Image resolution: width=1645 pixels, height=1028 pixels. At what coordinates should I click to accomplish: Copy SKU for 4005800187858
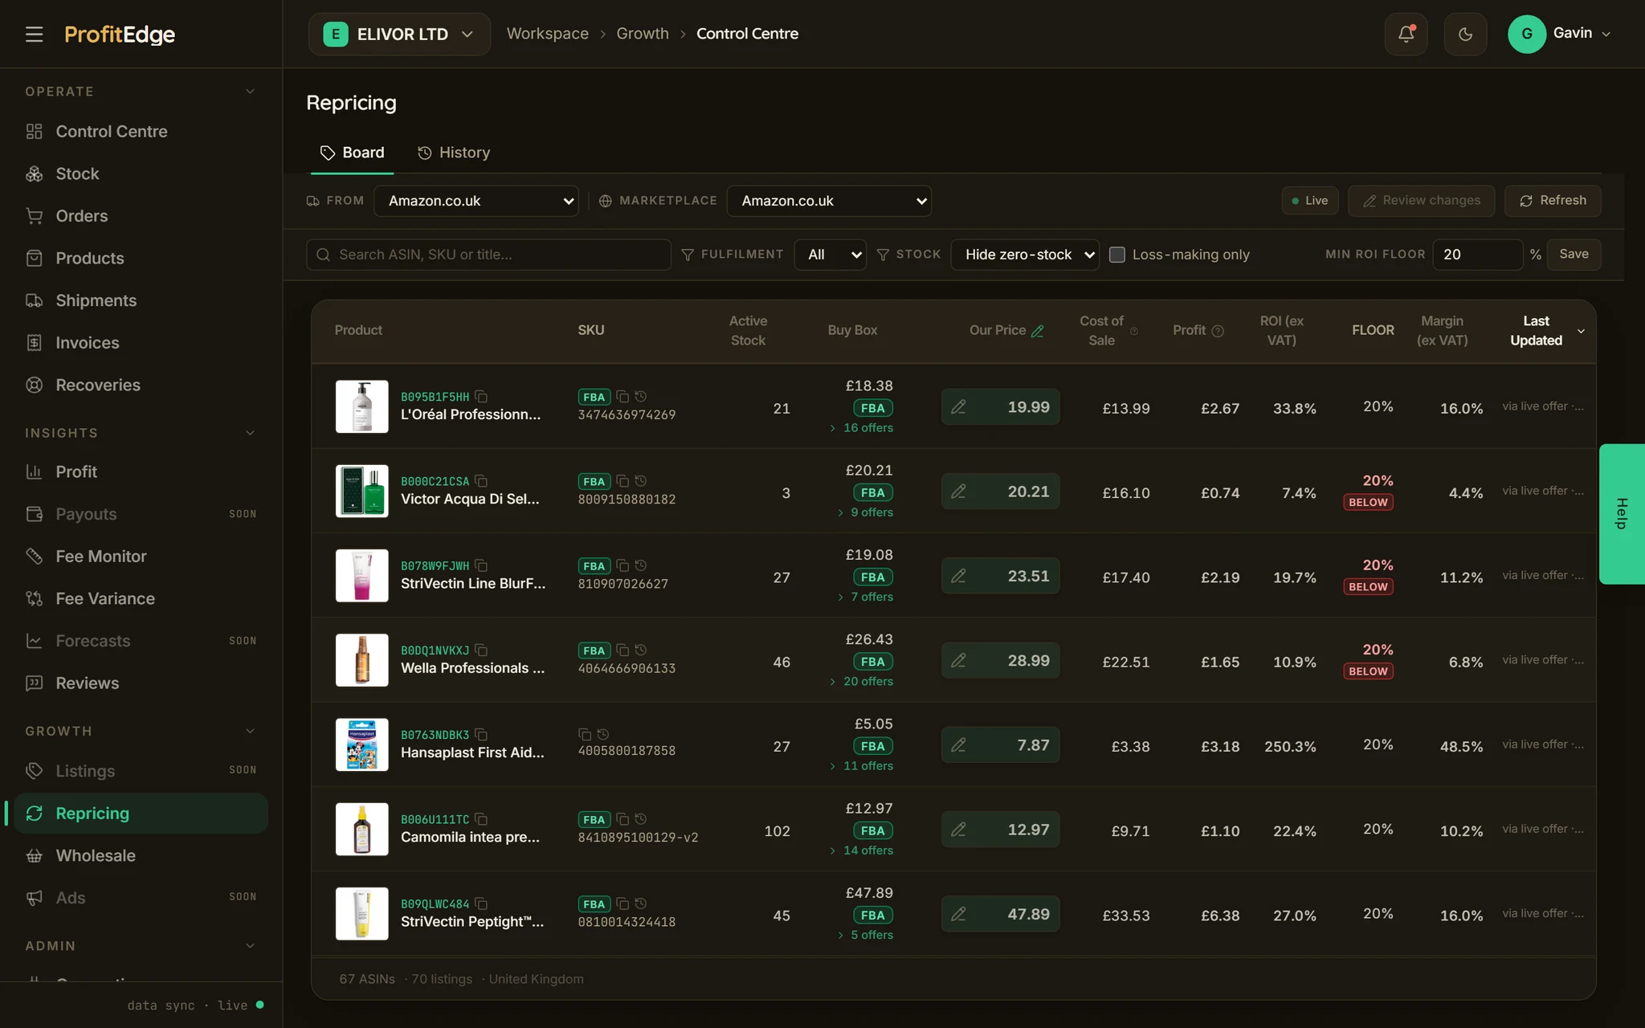[585, 735]
